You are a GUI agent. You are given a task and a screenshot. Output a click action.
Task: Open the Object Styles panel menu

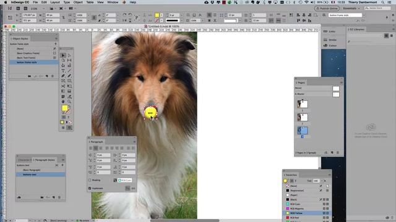[x=56, y=38]
